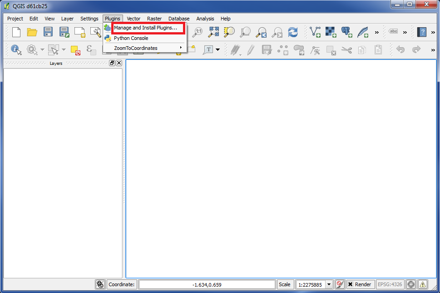Click the Zoom to Selection icon
Screen dimensions: 440x293
click(x=229, y=32)
